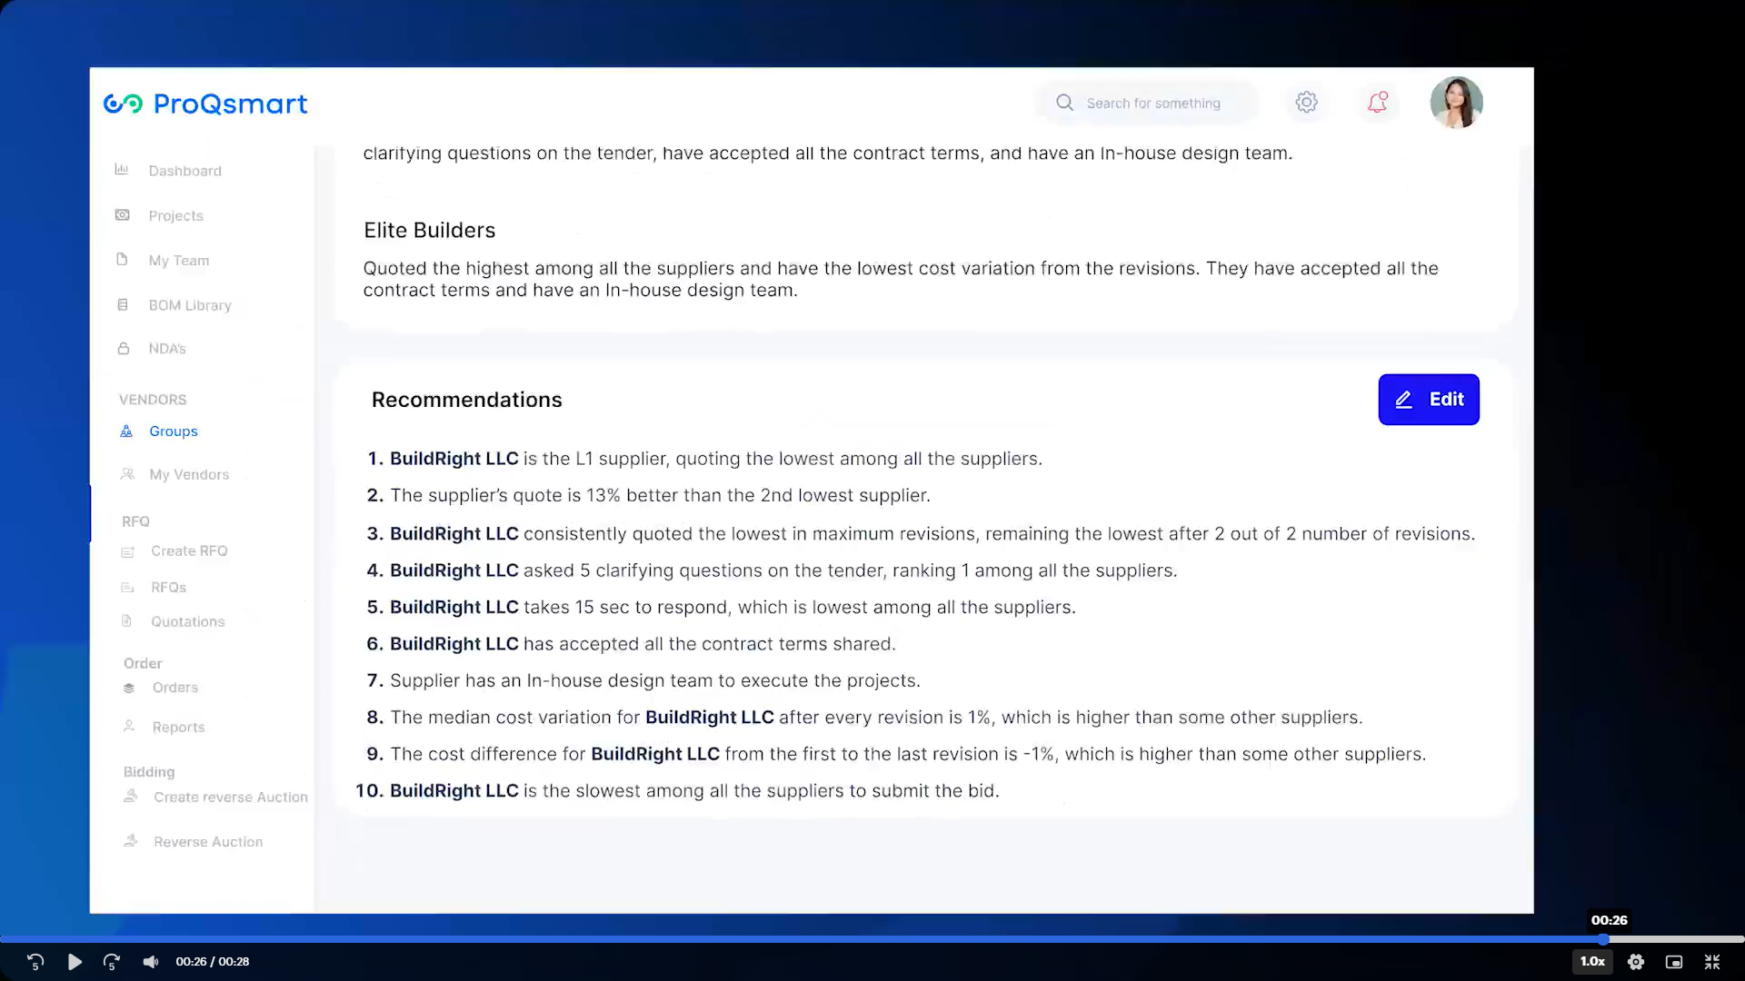Open the user profile avatar
1745x981 pixels.
click(x=1456, y=103)
